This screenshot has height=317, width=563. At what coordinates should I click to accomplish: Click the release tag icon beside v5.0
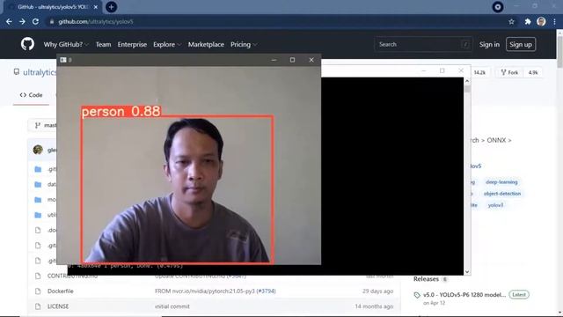[x=417, y=295]
